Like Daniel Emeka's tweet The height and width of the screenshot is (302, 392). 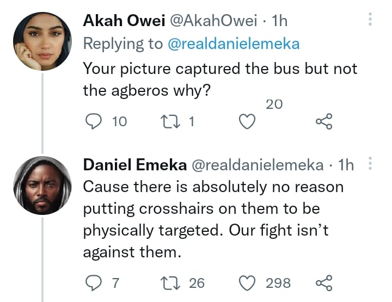click(248, 283)
